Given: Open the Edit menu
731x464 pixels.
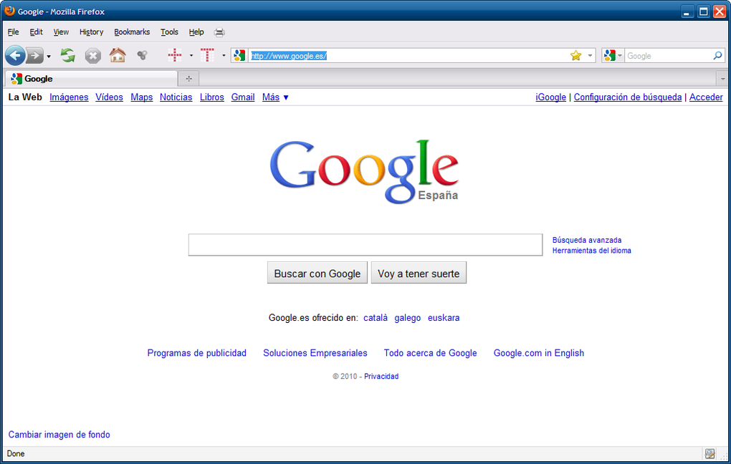Looking at the screenshot, I should pyautogui.click(x=36, y=32).
